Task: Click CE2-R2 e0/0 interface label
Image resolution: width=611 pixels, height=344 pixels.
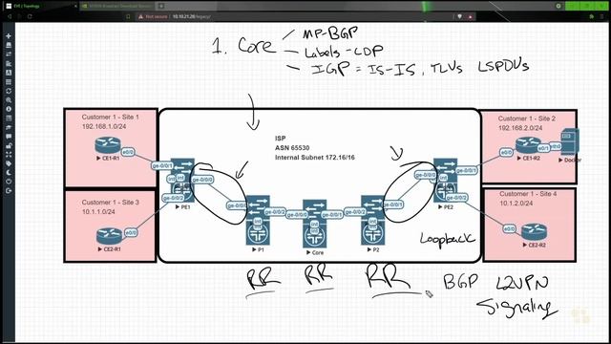Action: (509, 229)
